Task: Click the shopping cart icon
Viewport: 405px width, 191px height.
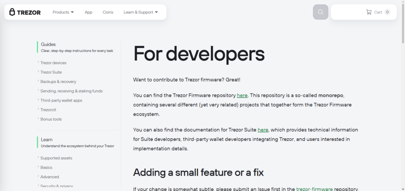Action: 369,12
